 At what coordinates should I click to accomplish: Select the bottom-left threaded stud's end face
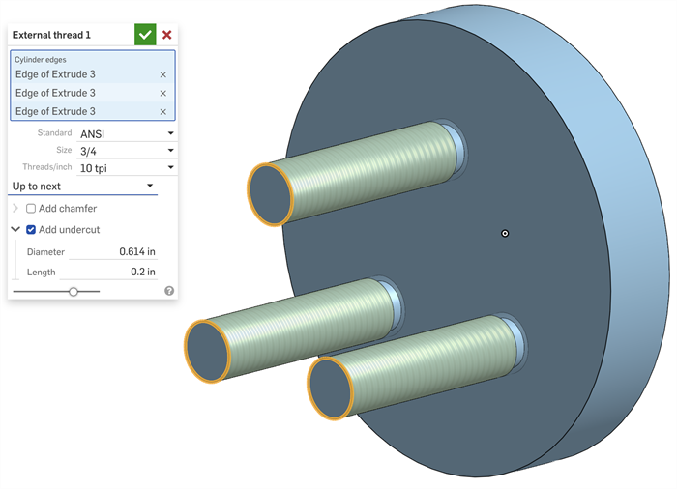coord(208,352)
